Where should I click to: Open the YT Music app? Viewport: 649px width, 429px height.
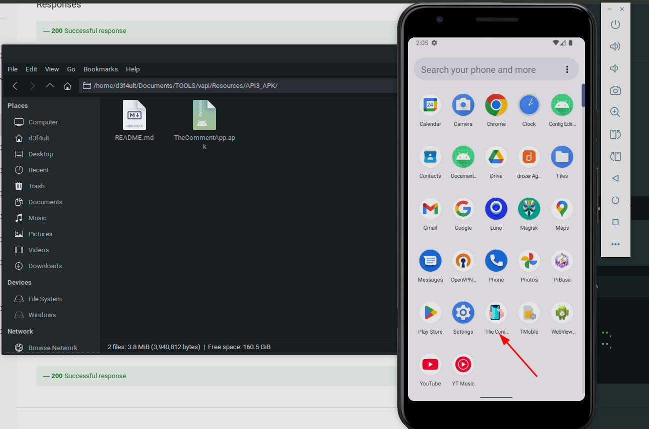coord(463,365)
